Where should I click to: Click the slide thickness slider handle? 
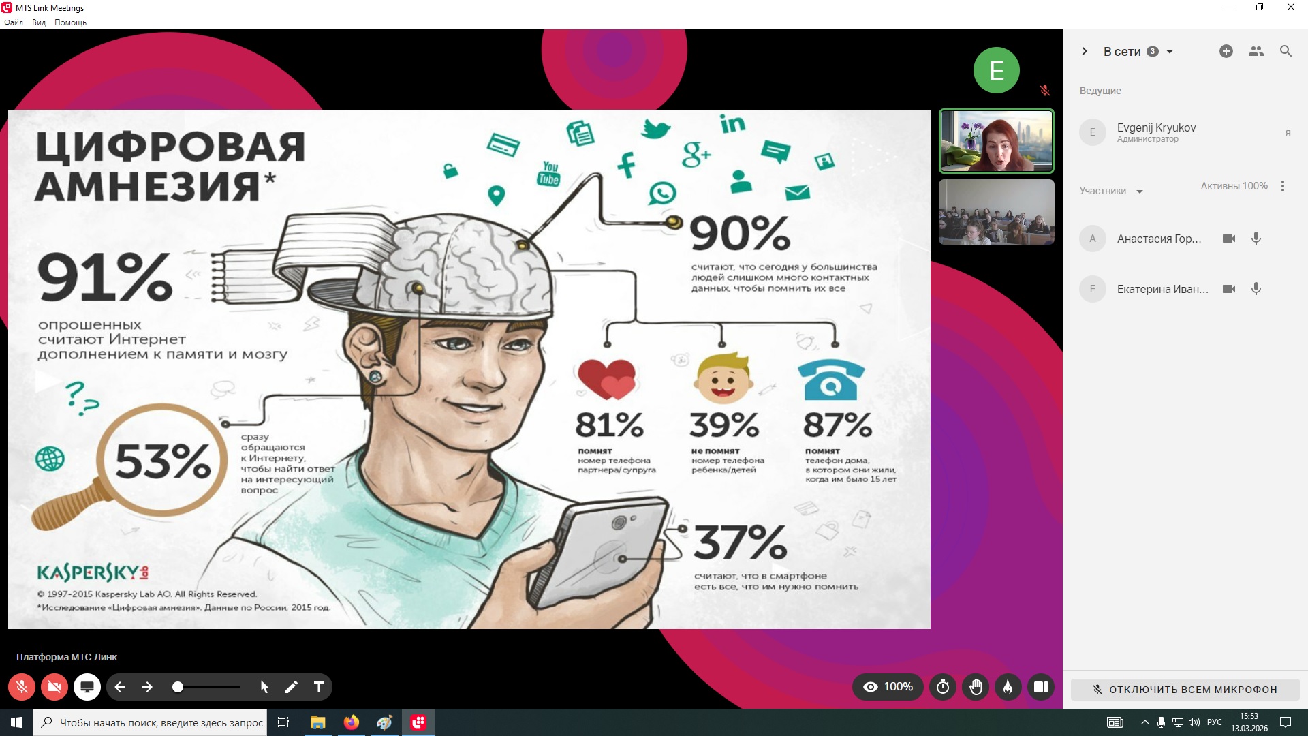coord(178,687)
